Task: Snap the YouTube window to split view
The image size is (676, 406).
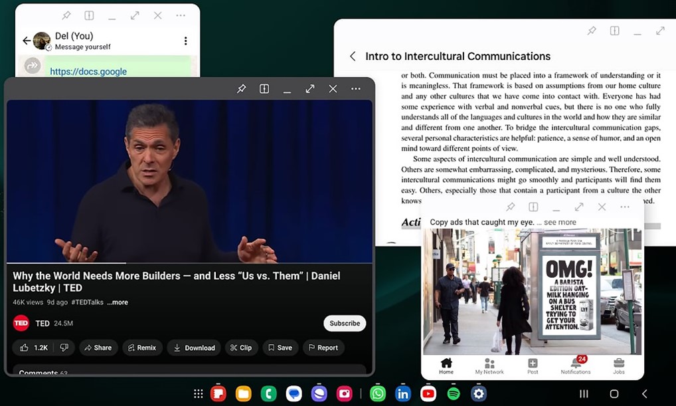Action: point(264,89)
